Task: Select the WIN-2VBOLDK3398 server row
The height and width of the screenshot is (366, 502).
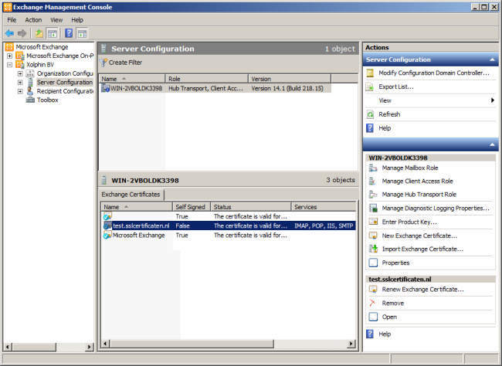Action: (x=215, y=88)
